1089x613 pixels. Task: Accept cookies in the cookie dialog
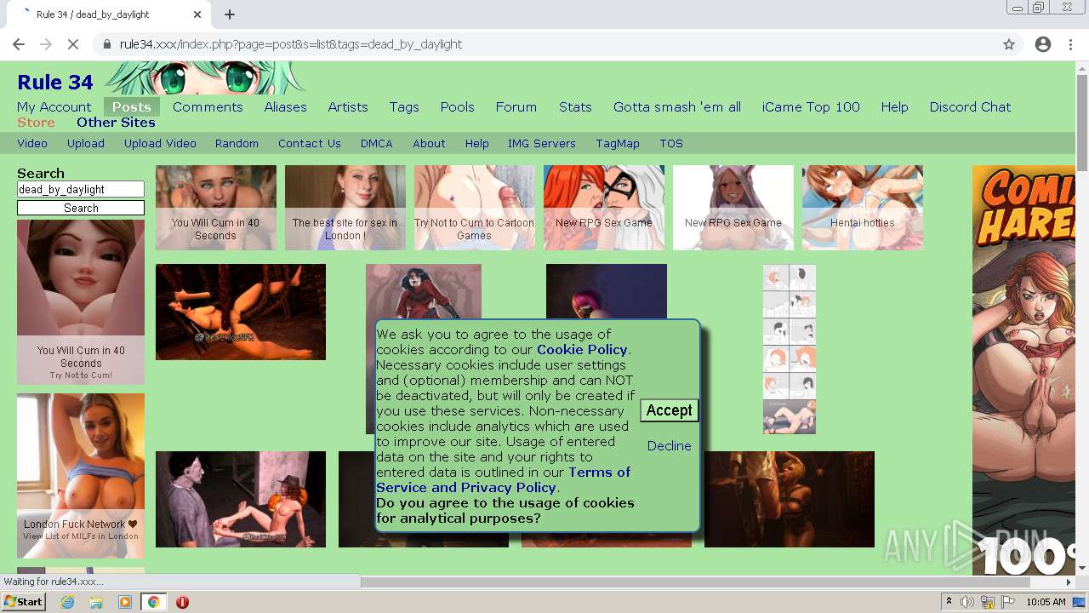pos(670,410)
